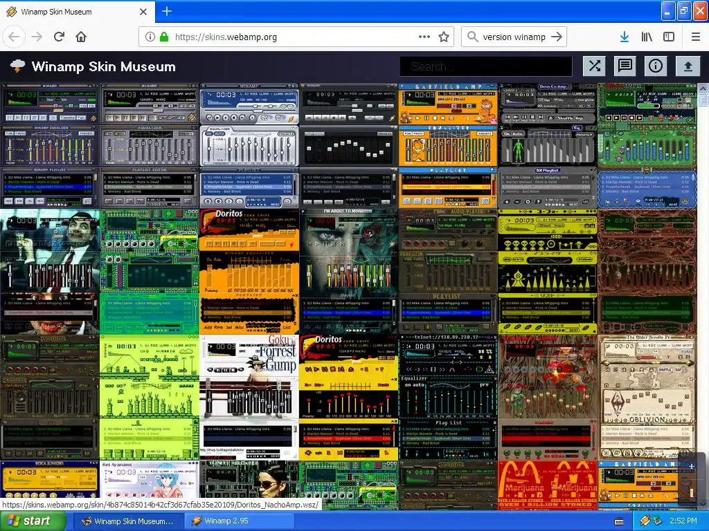
Task: Open the page actions three-dots menu
Action: coord(424,37)
